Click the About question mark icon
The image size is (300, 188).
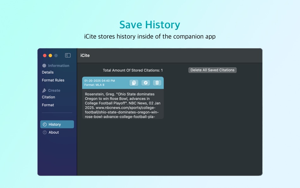(x=45, y=132)
